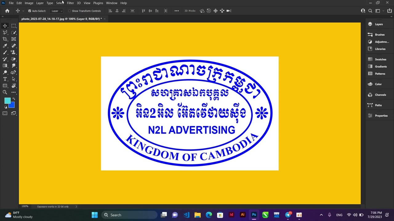Open the Filter menu
The height and width of the screenshot is (221, 394).
[x=70, y=3]
